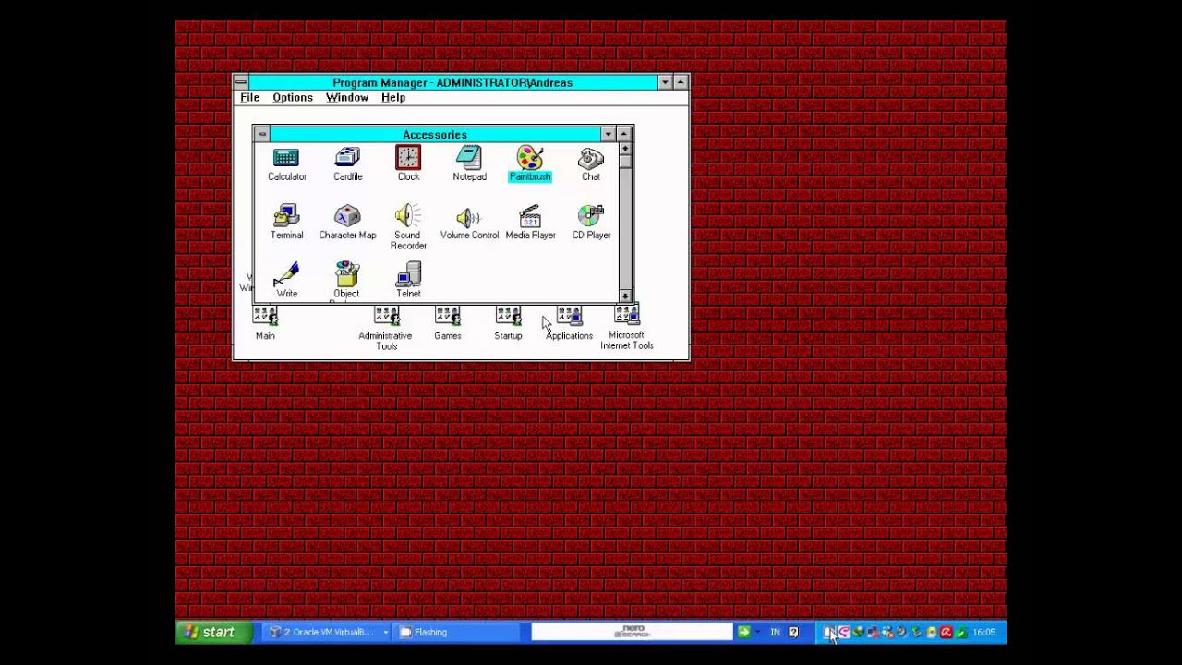Viewport: 1182px width, 665px height.
Task: Launch the Media Player icon
Action: [530, 223]
